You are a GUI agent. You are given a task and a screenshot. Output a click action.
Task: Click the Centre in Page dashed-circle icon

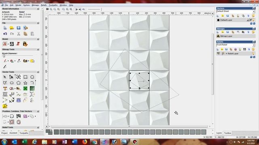[x=12, y=116]
